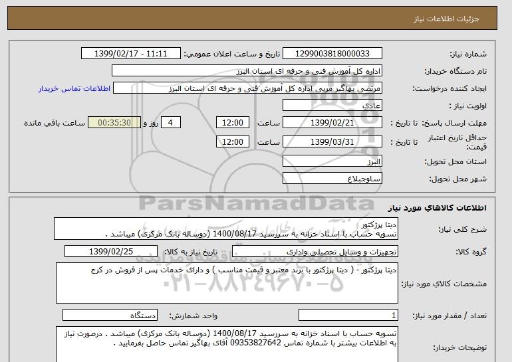Click the label واحد شمارش
512x362 pixels.
pyautogui.click(x=193, y=316)
